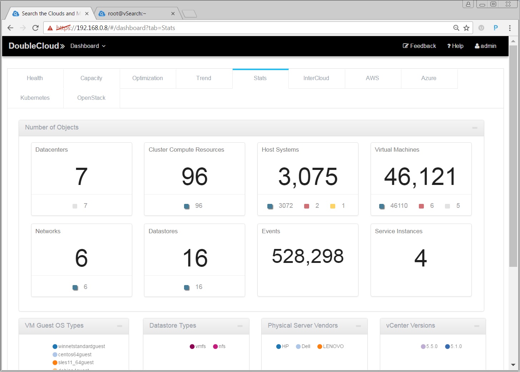Toggle the winnetstandardguest legend item
This screenshot has height=372, width=520.
[79, 346]
